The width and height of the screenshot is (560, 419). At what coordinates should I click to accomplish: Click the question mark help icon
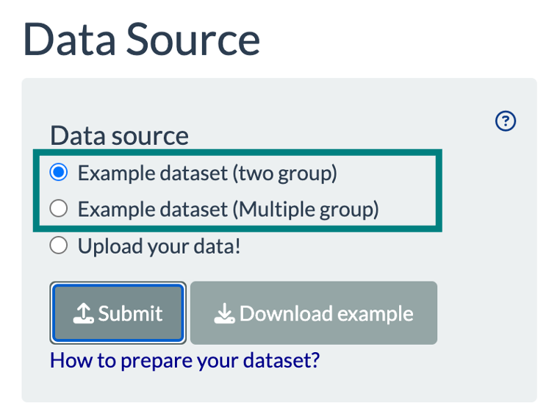[x=506, y=121]
